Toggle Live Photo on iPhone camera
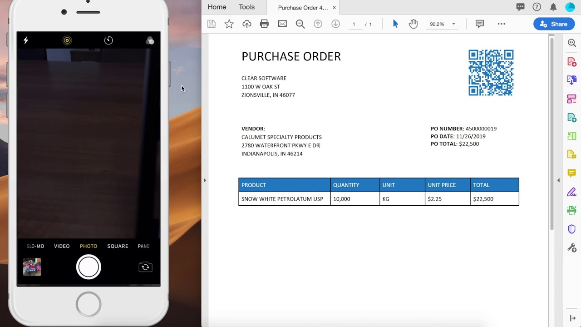Image resolution: width=581 pixels, height=327 pixels. pos(67,40)
